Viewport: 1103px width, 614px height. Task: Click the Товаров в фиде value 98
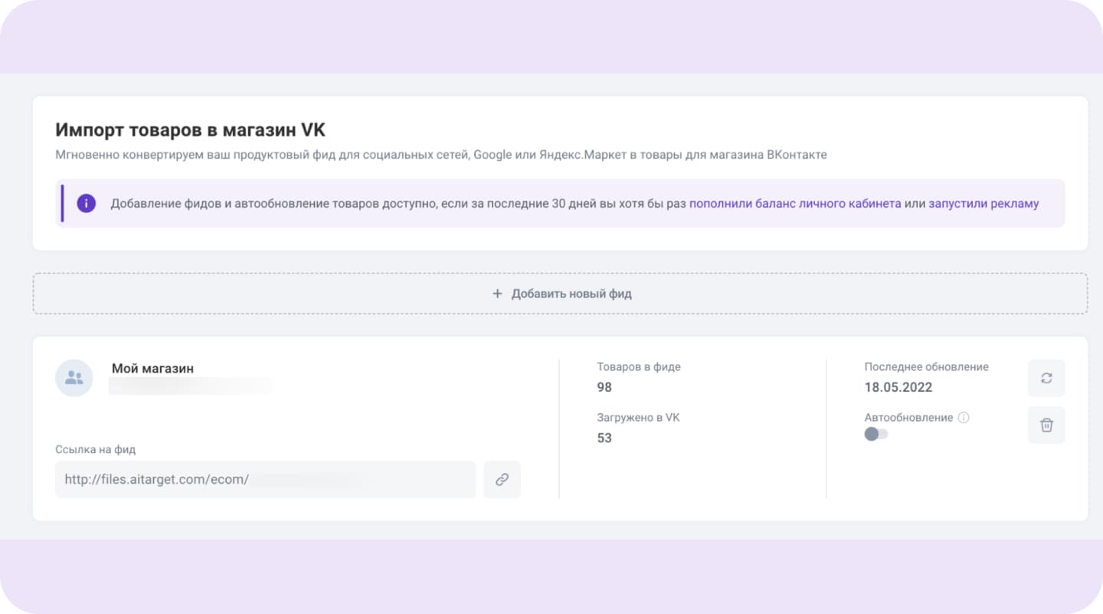pos(604,387)
